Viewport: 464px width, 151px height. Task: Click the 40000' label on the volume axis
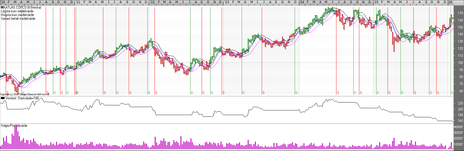[459, 127]
